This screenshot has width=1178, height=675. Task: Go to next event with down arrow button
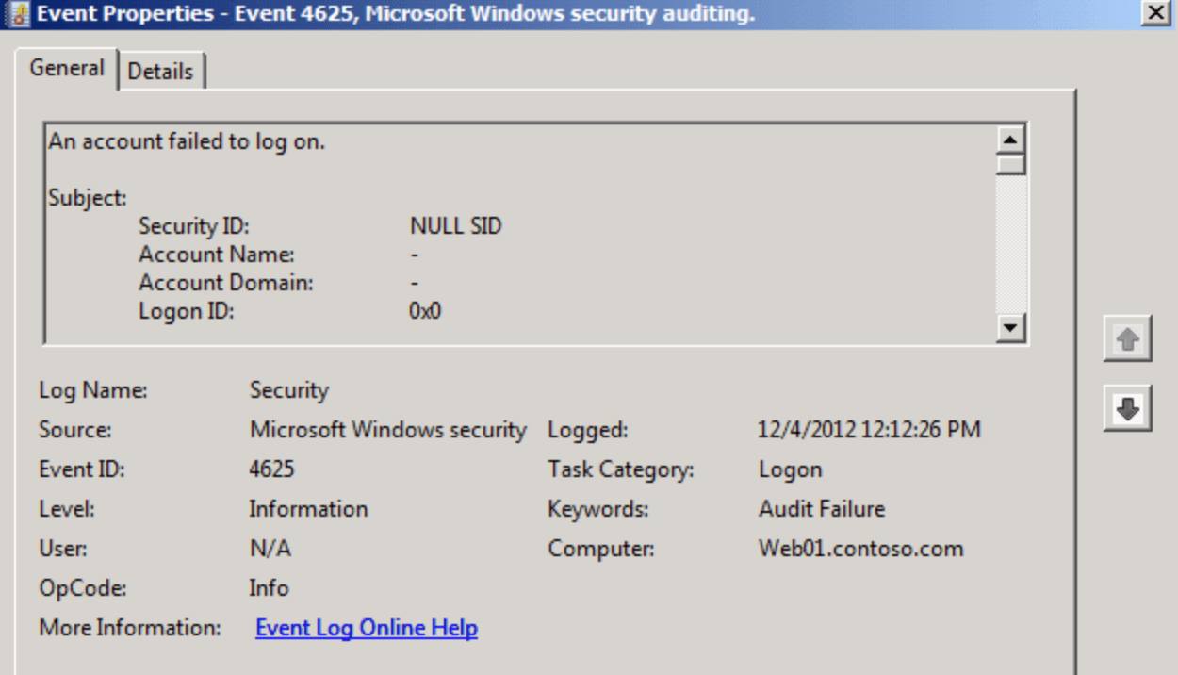point(1128,408)
